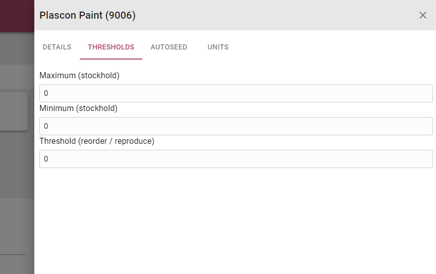Select the Thresholds tab
The width and height of the screenshot is (436, 274).
pos(111,47)
